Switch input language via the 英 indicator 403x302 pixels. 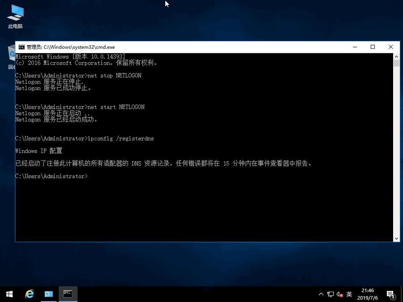tap(349, 294)
